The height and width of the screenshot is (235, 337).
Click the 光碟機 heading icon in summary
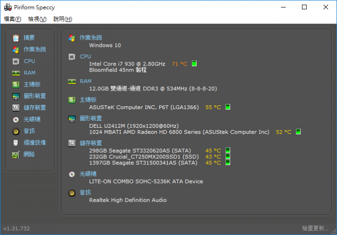pyautogui.click(x=72, y=174)
